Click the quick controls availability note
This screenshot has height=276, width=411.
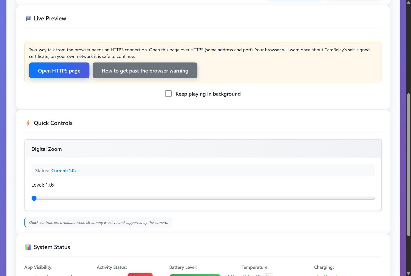(x=98, y=222)
